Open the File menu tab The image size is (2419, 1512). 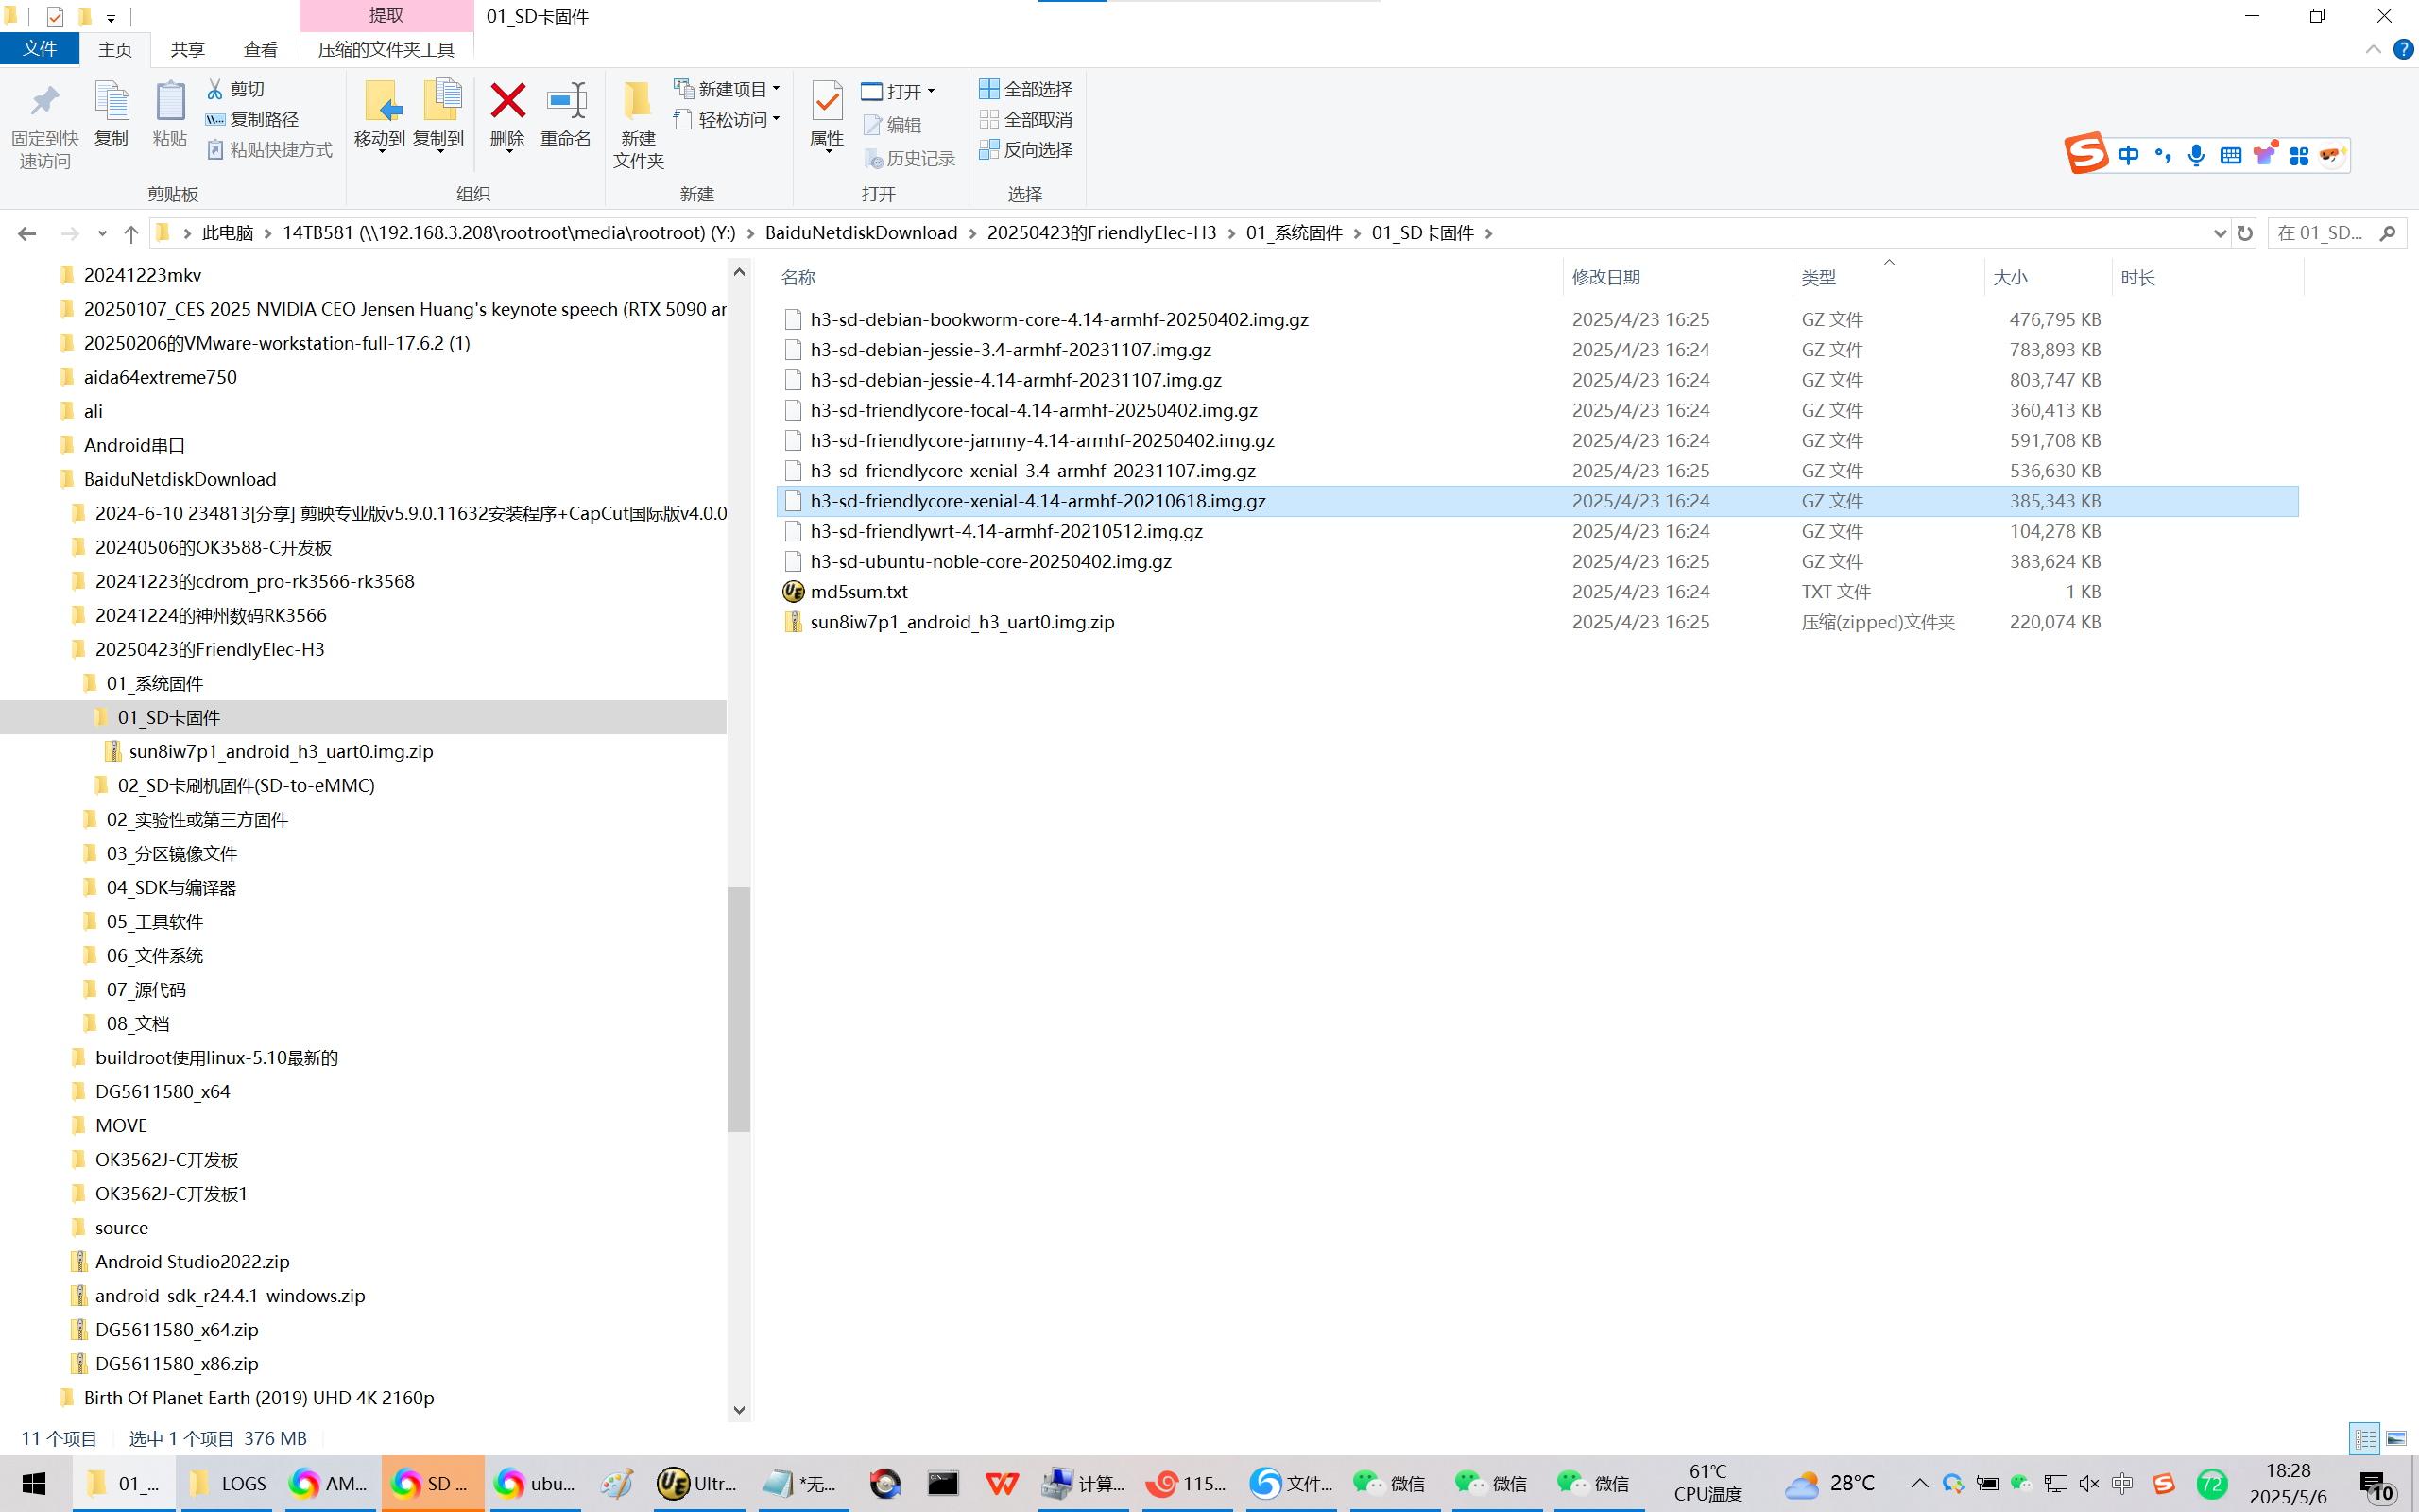pos(40,49)
